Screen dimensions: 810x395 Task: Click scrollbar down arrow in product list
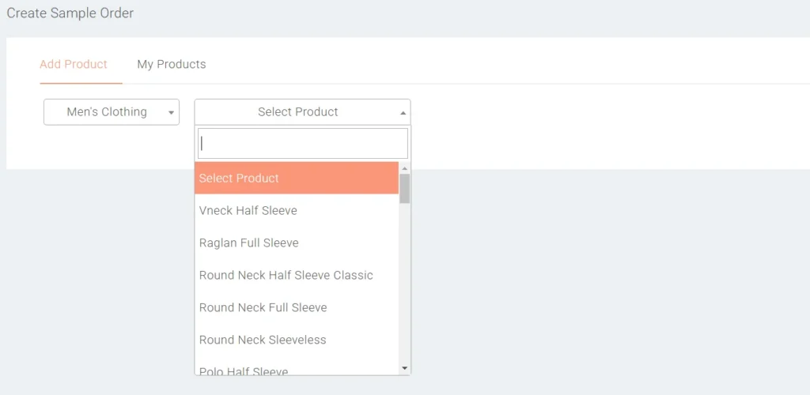405,368
